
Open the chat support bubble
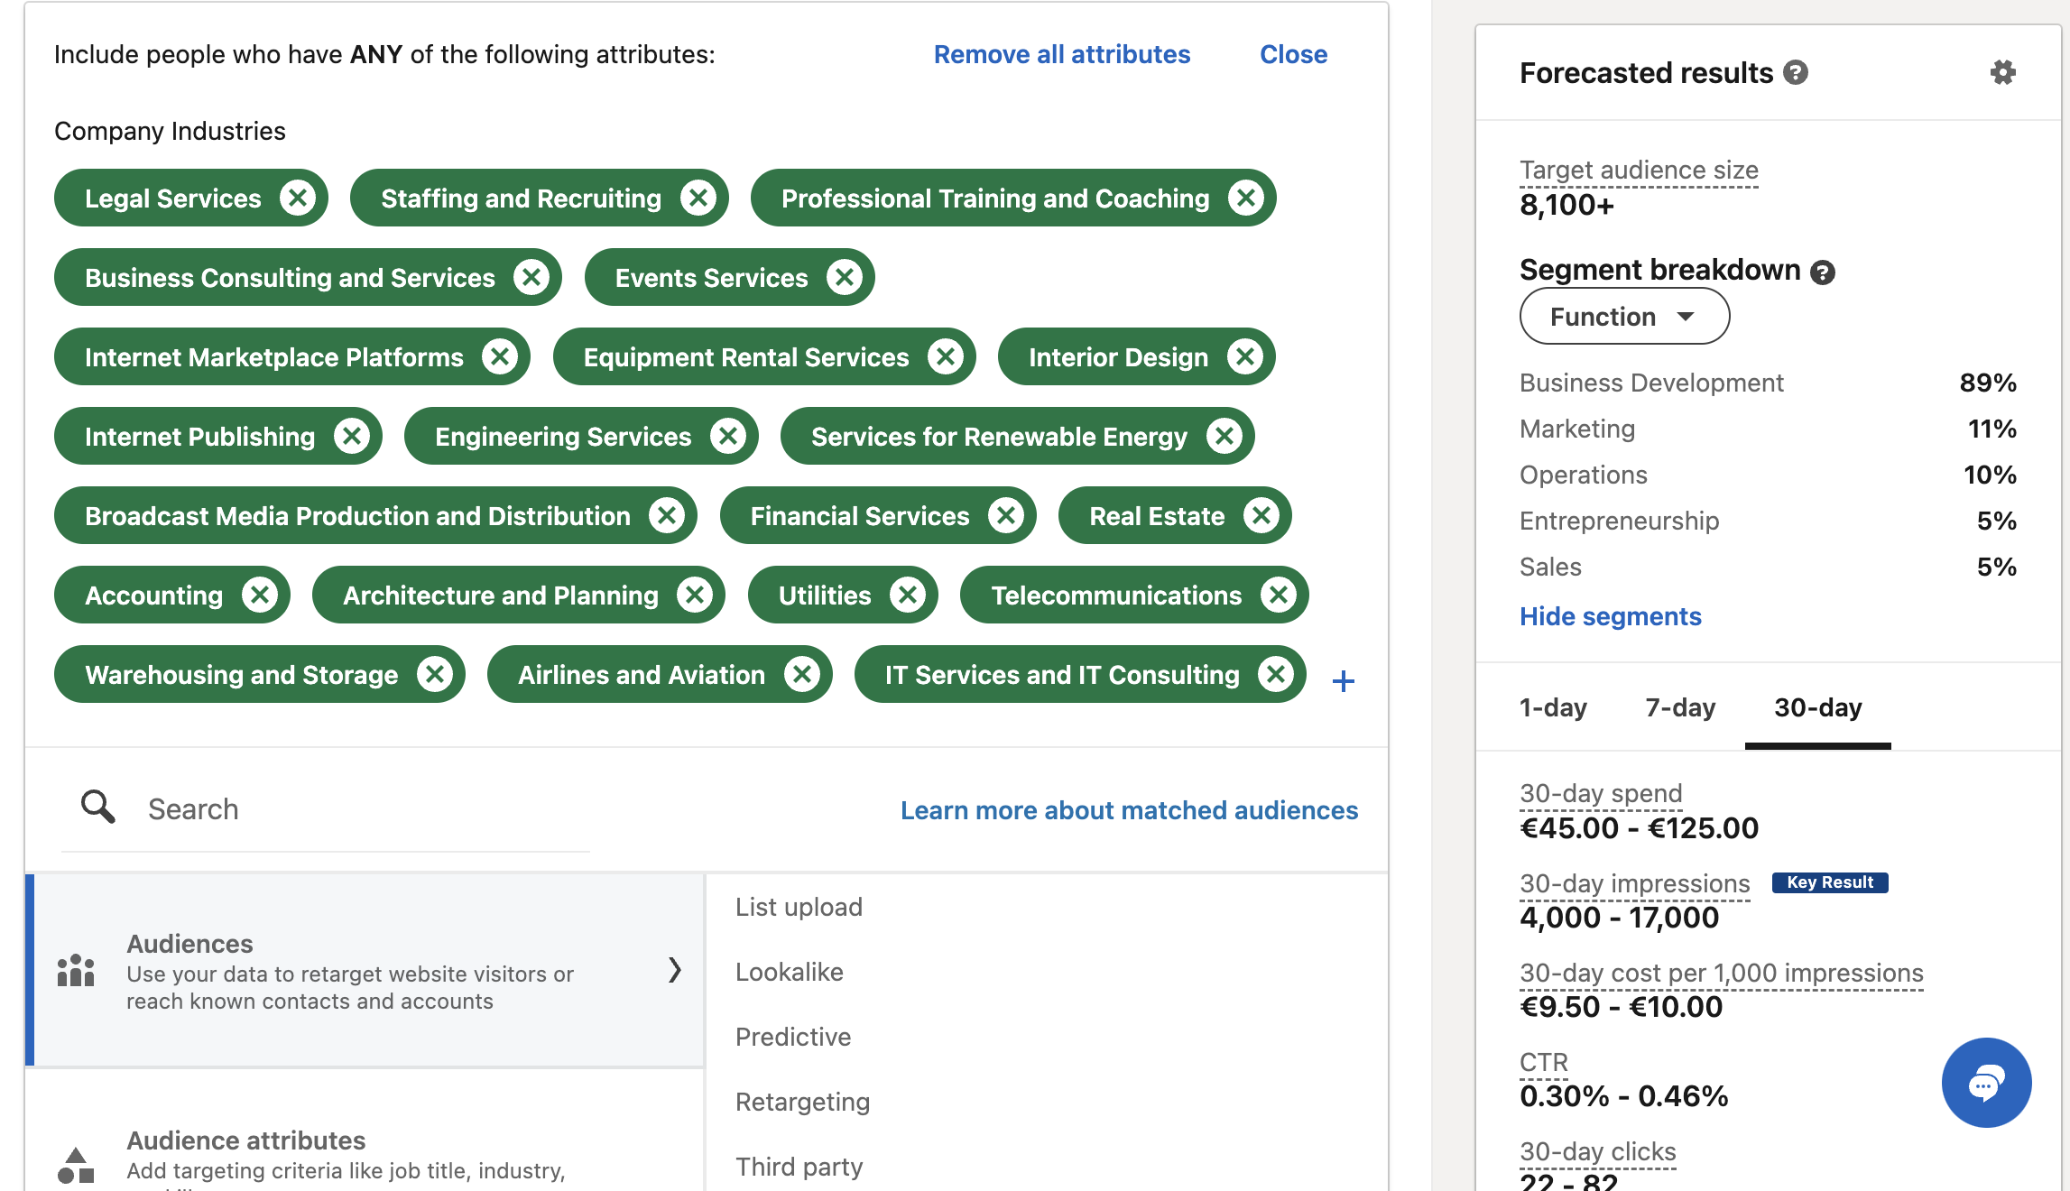[x=1985, y=1082]
